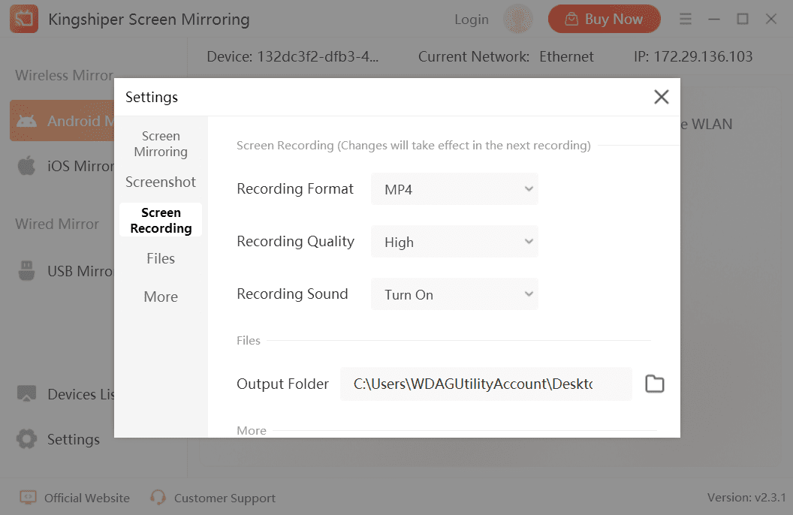Click the Kingshiper app logo
Viewport: 793px width, 515px height.
click(24, 19)
